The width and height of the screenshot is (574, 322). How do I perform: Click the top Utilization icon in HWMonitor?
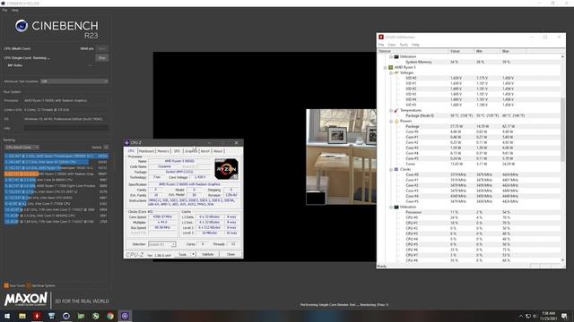[396, 57]
